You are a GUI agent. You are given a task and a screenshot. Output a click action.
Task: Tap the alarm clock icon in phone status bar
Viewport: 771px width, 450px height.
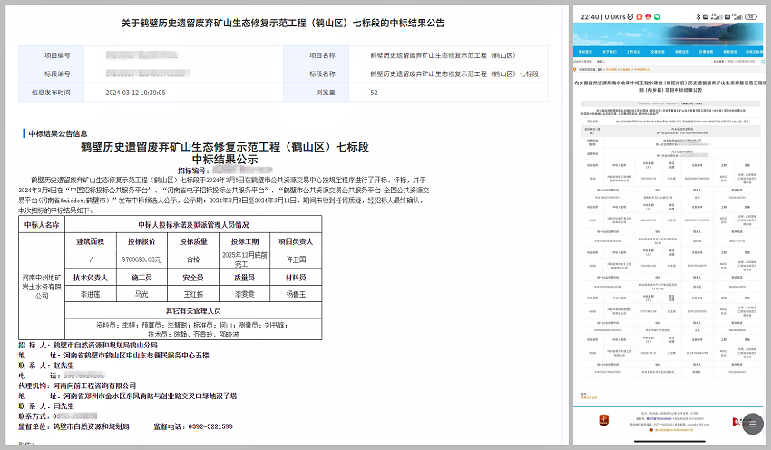click(629, 16)
